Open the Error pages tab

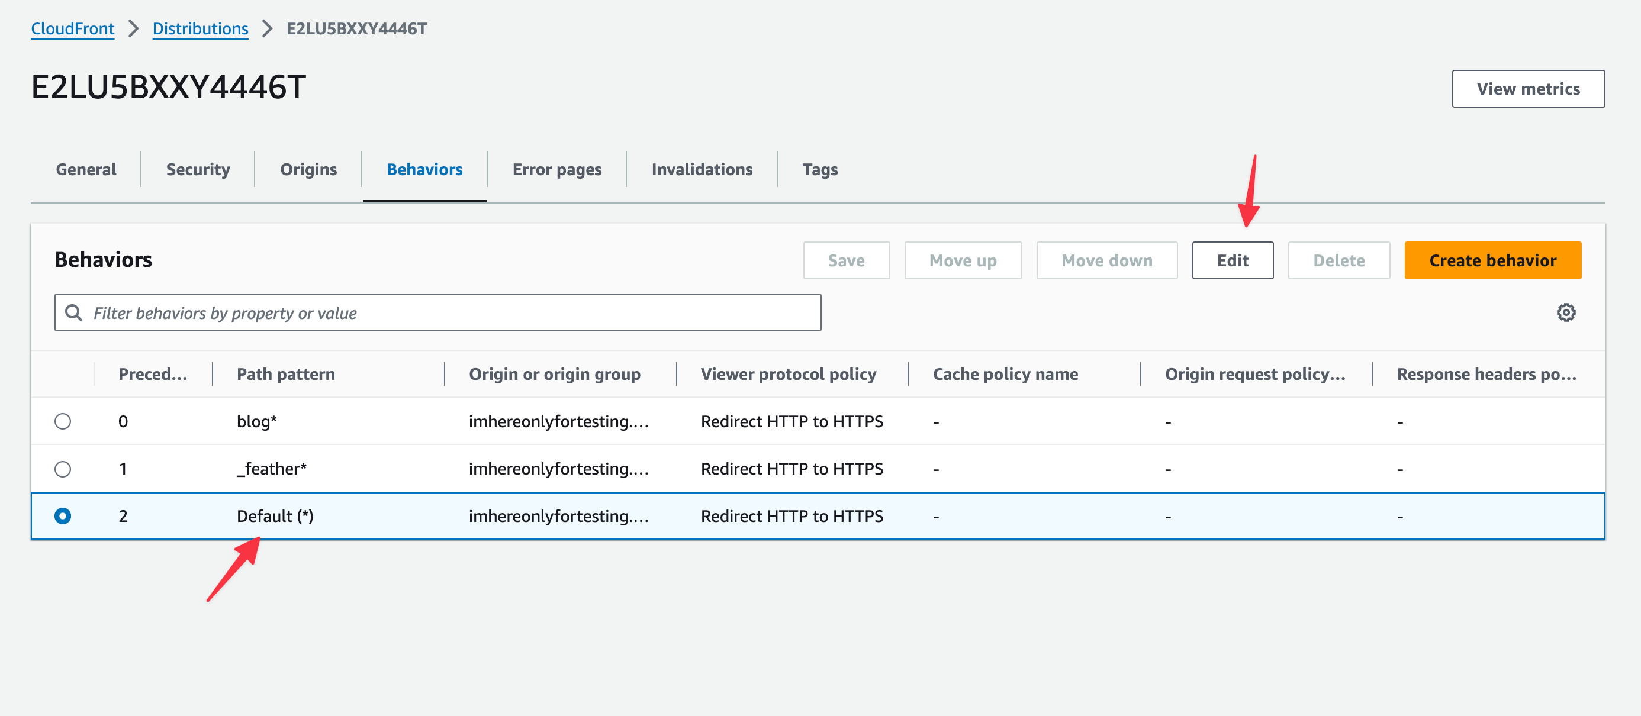(556, 169)
